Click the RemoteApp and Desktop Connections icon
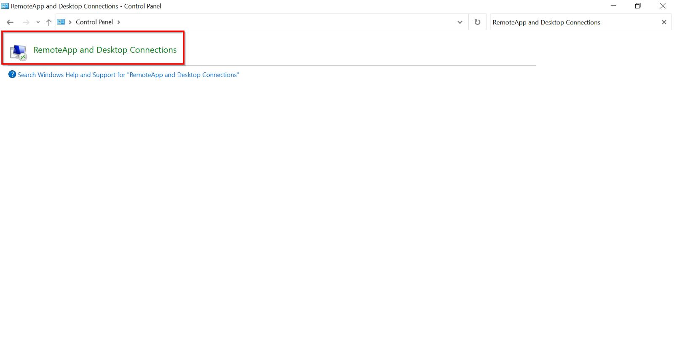The height and width of the screenshot is (357, 674). [19, 52]
